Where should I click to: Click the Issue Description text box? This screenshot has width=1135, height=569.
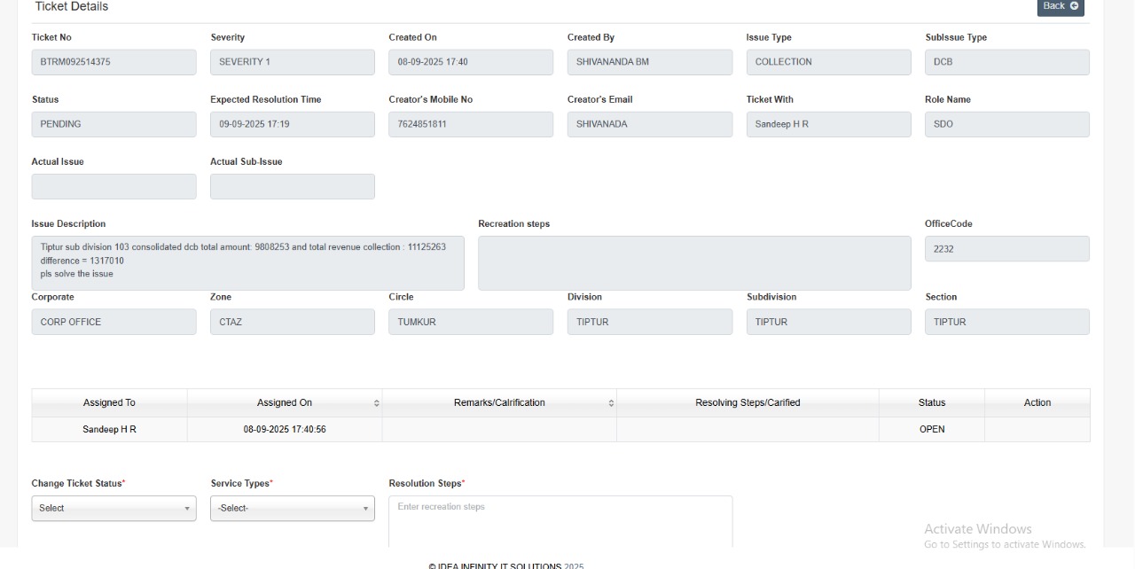point(247,262)
